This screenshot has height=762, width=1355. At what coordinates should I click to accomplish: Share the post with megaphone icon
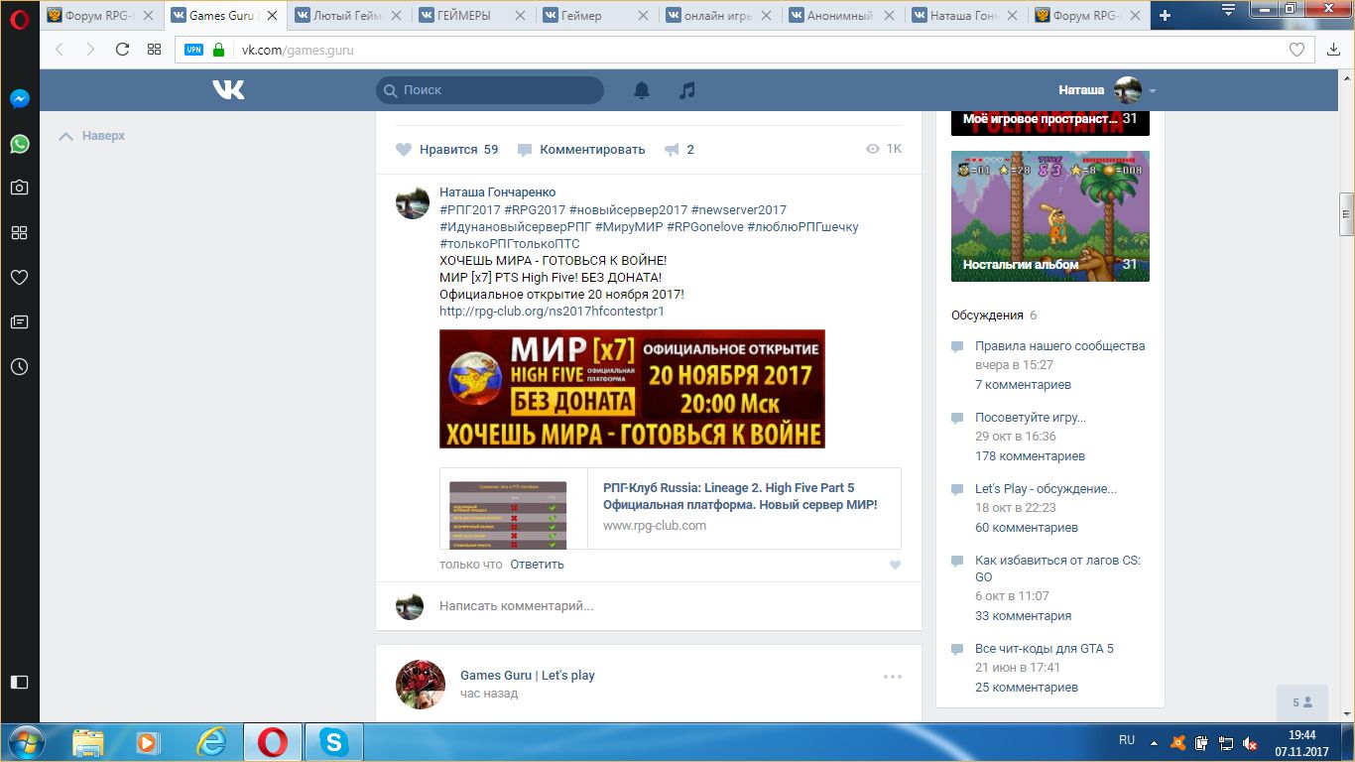(x=673, y=150)
